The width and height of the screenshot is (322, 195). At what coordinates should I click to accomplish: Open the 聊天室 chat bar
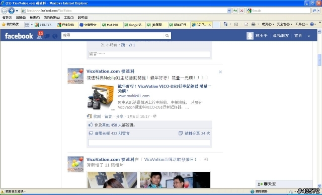(284, 184)
